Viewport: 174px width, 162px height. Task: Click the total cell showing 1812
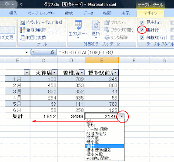[44, 116]
